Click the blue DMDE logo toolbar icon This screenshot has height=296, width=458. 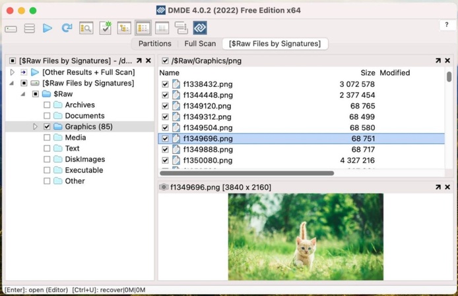(200, 28)
